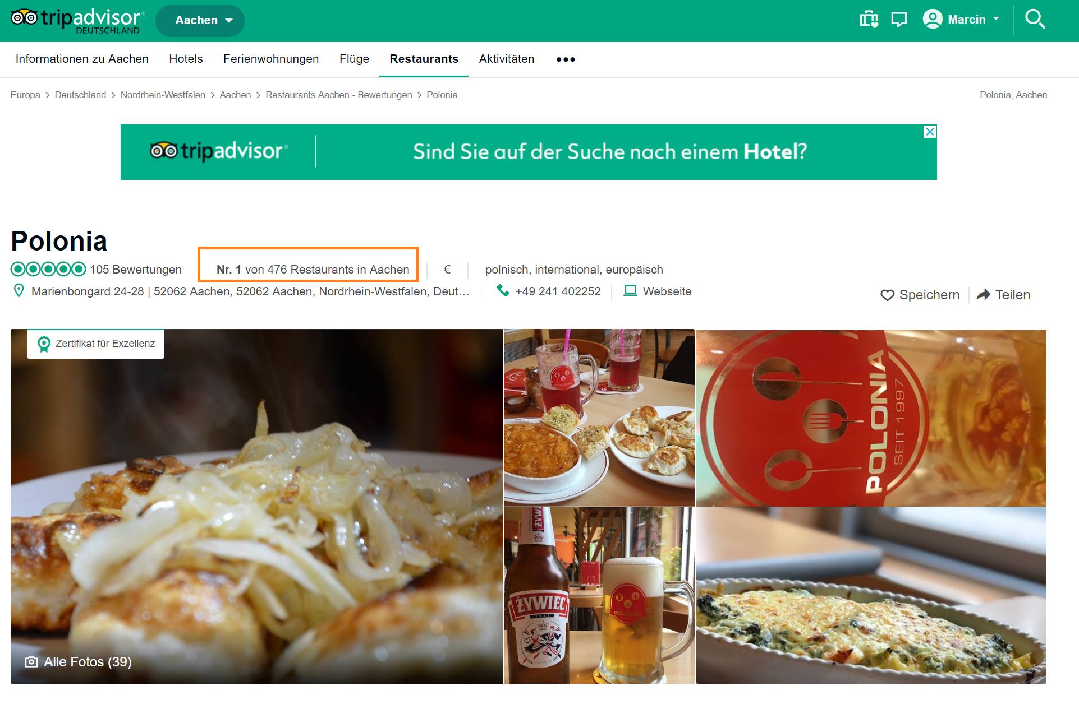Click the excellence certificate ribbon icon
Image resolution: width=1079 pixels, height=709 pixels.
click(x=44, y=344)
